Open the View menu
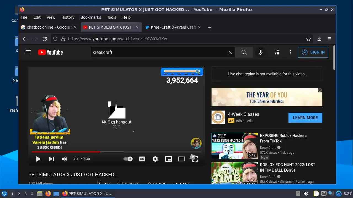The height and width of the screenshot is (198, 353). point(51,17)
